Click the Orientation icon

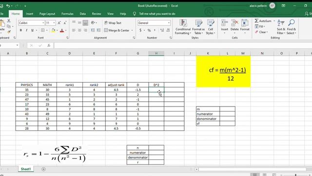coord(93,22)
